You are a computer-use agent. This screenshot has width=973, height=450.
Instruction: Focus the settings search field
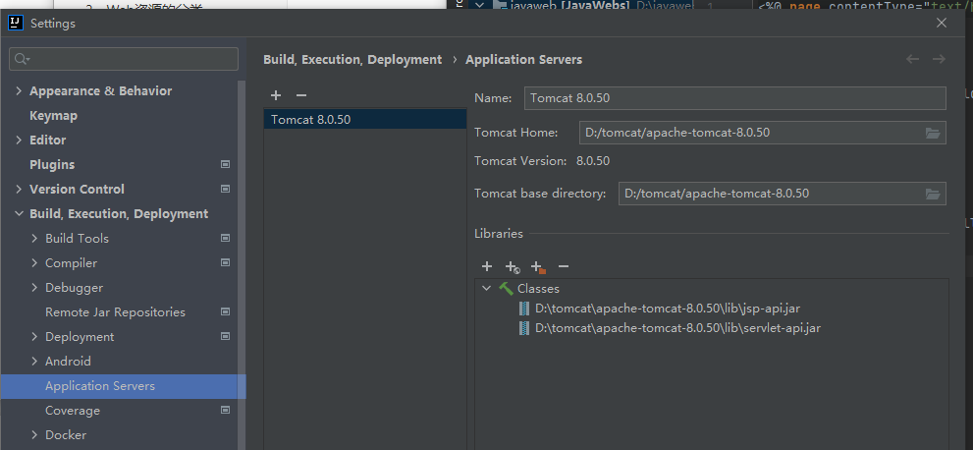(124, 59)
